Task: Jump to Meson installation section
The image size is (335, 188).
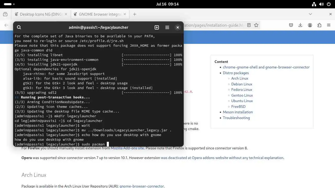Action: pyautogui.click(x=238, y=112)
